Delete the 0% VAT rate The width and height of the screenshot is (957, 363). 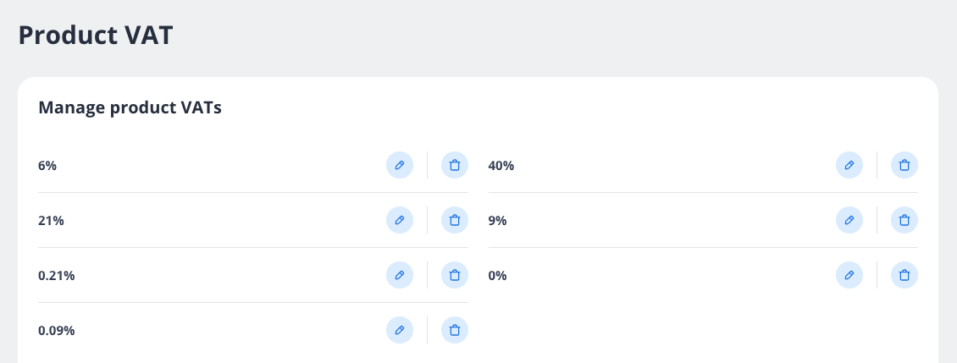tap(904, 275)
